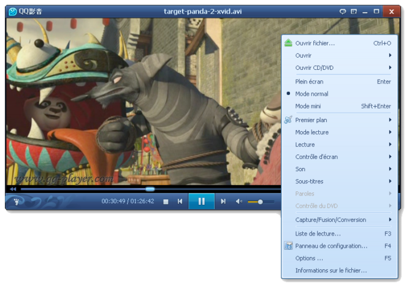Click the footprint icon in bottom-left corner
Screen dimensions: 409x287
point(17,202)
